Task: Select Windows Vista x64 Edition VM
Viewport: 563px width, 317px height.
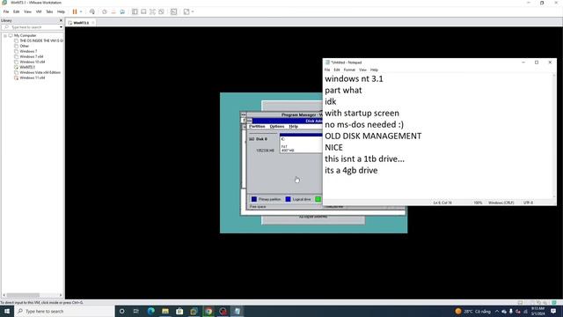Action: coord(40,72)
